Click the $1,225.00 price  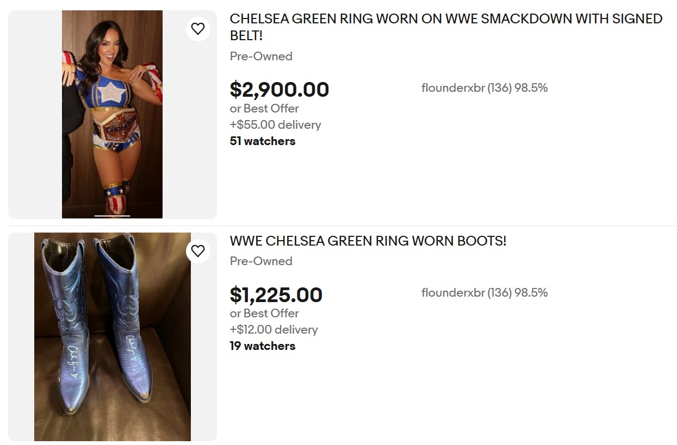pyautogui.click(x=276, y=294)
